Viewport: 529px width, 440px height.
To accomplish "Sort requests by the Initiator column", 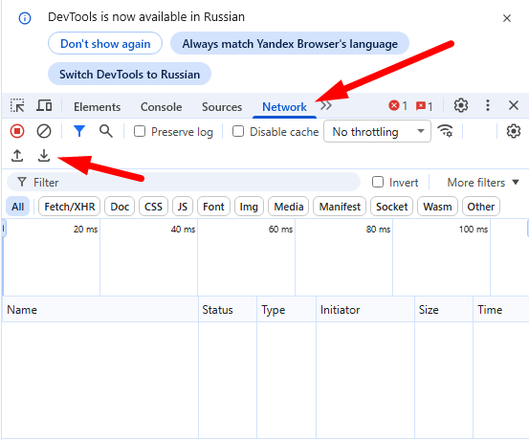I will click(x=365, y=309).
